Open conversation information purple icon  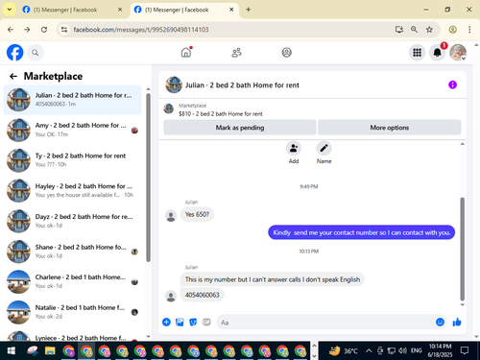tap(452, 84)
